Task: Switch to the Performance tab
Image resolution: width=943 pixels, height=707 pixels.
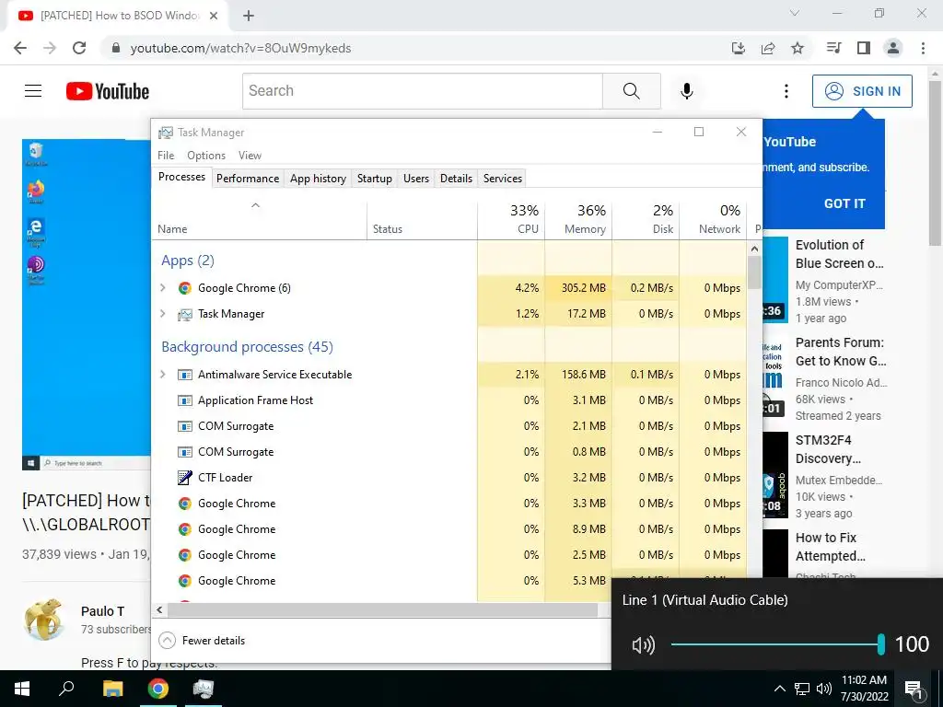Action: click(248, 179)
